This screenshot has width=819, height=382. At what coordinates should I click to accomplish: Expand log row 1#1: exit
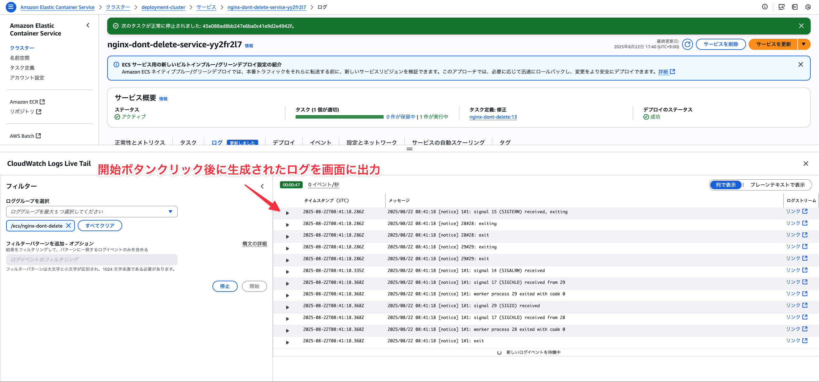(287, 343)
